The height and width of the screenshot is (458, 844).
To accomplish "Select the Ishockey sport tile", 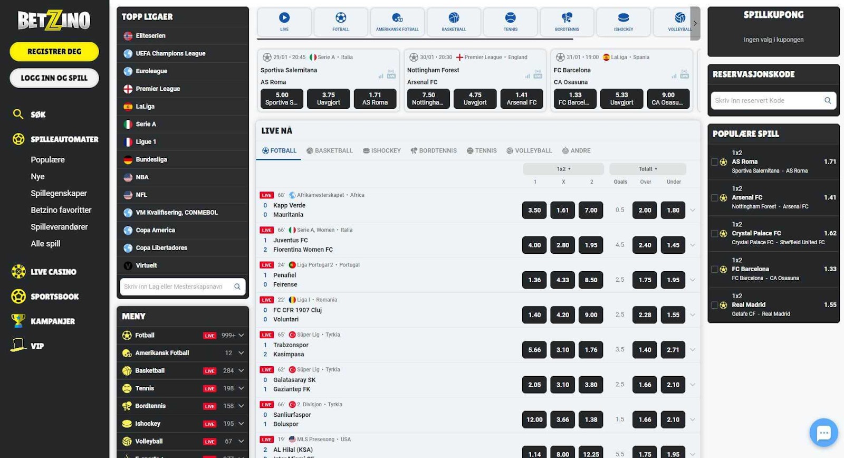I will (624, 22).
